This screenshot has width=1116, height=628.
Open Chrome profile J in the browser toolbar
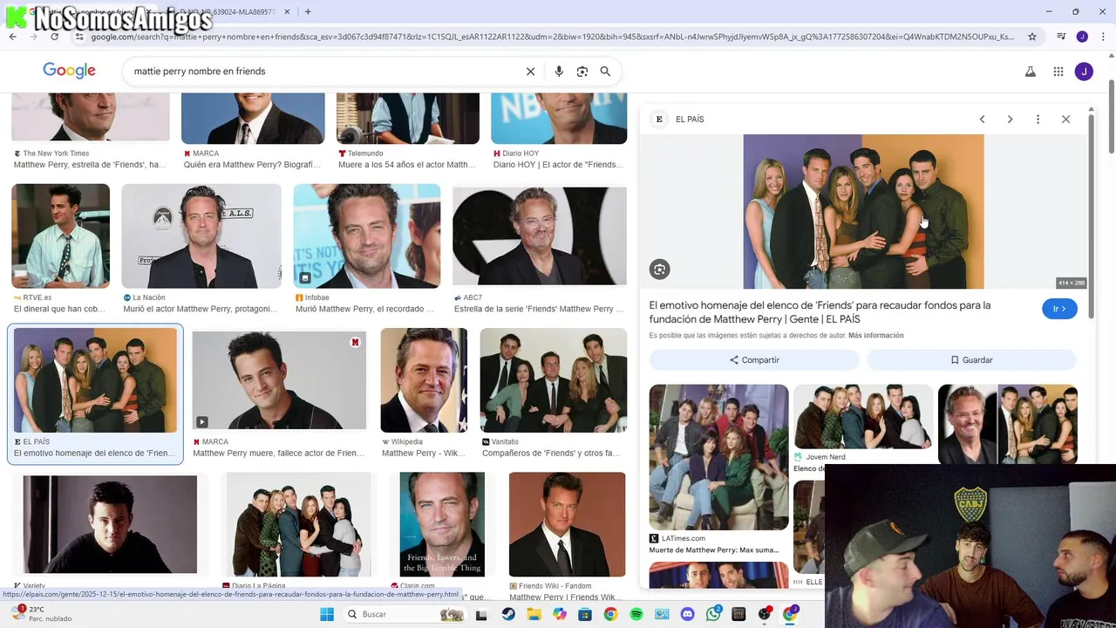pos(1082,37)
